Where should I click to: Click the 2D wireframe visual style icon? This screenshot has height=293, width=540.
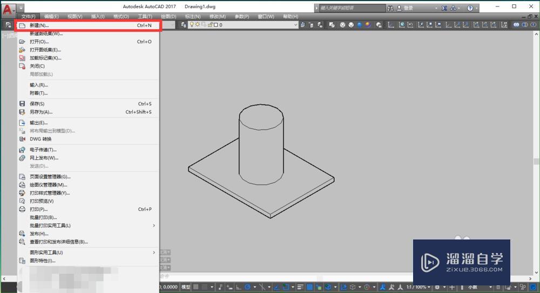point(332,25)
